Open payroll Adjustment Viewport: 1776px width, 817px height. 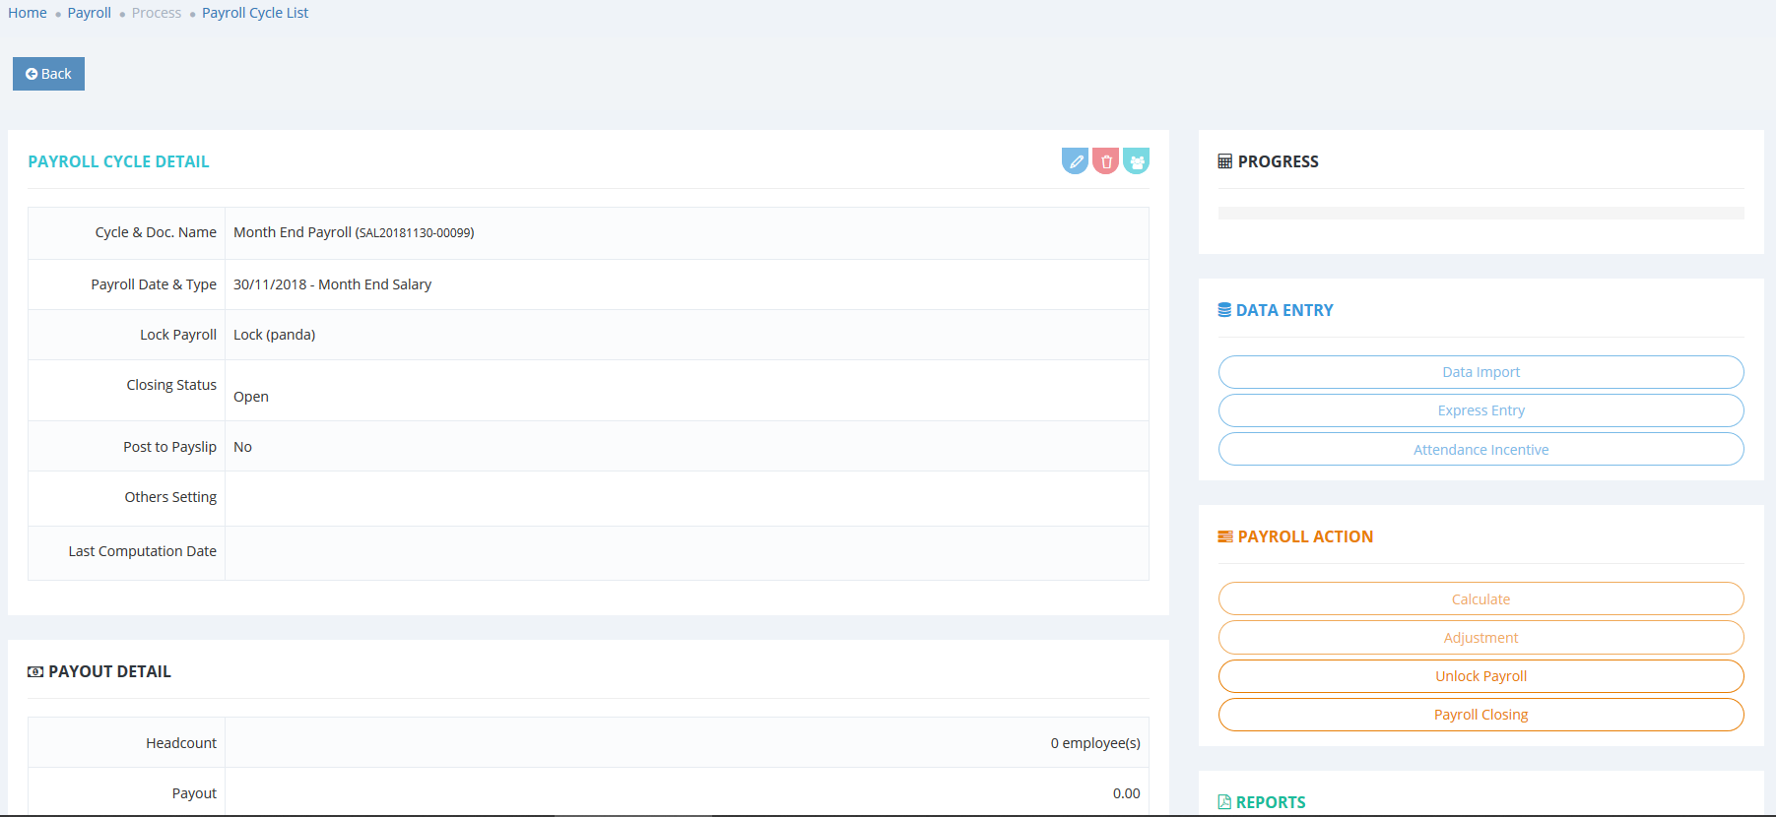pyautogui.click(x=1480, y=638)
